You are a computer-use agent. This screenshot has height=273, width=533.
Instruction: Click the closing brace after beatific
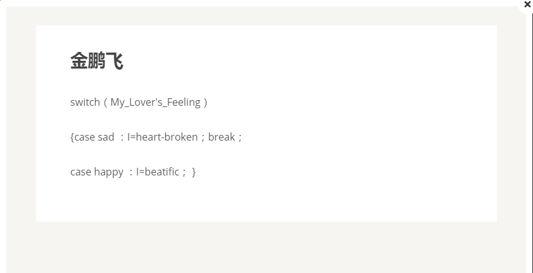coord(194,172)
